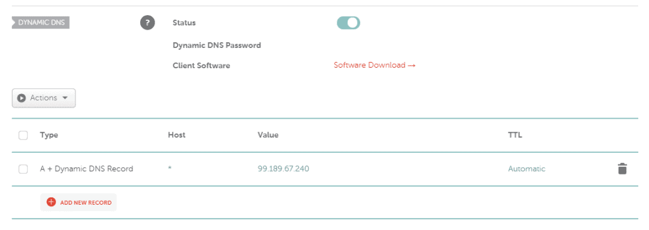
Task: Click the play icon on the Actions button
Action: [22, 99]
